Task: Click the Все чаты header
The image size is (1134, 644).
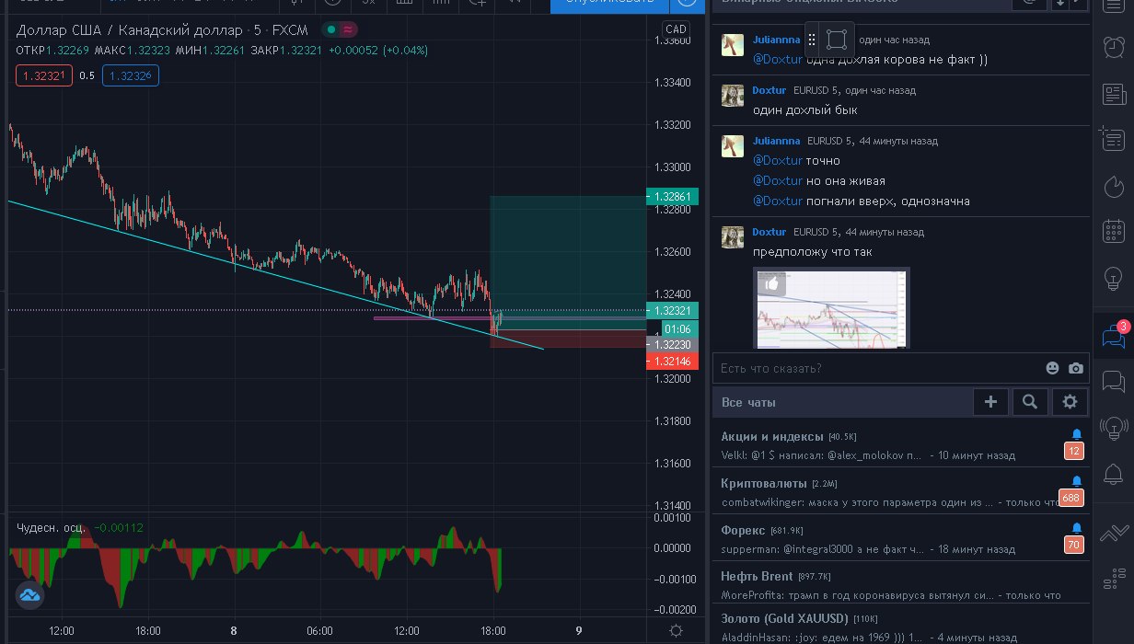Action: [x=748, y=402]
